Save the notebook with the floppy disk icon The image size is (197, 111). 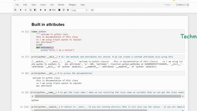coord(15,10)
